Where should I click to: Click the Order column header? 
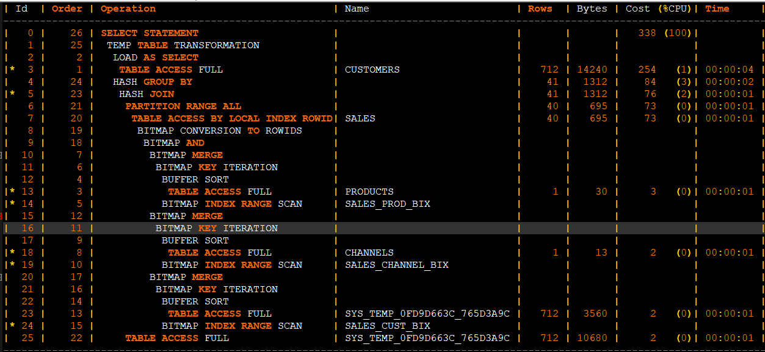point(67,9)
